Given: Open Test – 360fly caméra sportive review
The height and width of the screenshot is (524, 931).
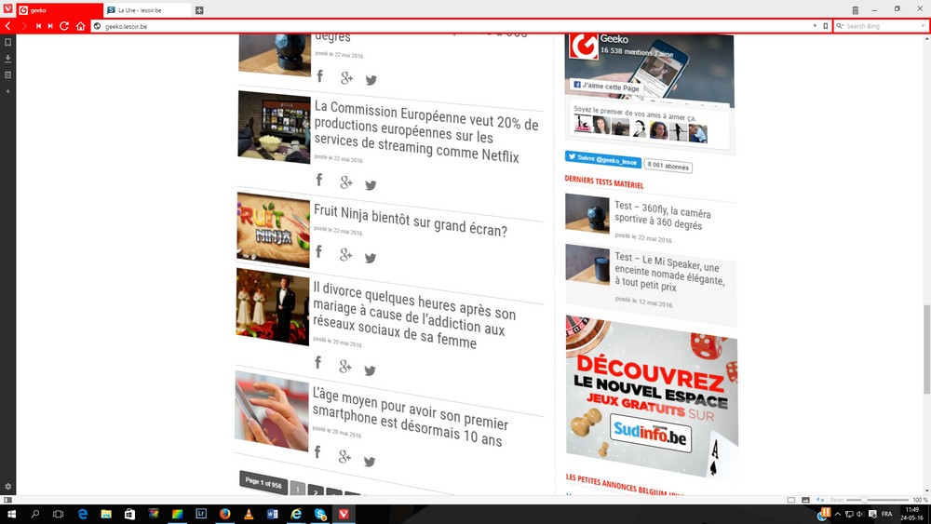Looking at the screenshot, I should [x=663, y=215].
